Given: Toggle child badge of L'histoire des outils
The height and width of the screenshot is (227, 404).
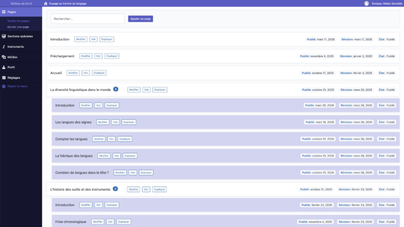Looking at the screenshot, I should 115,189.
